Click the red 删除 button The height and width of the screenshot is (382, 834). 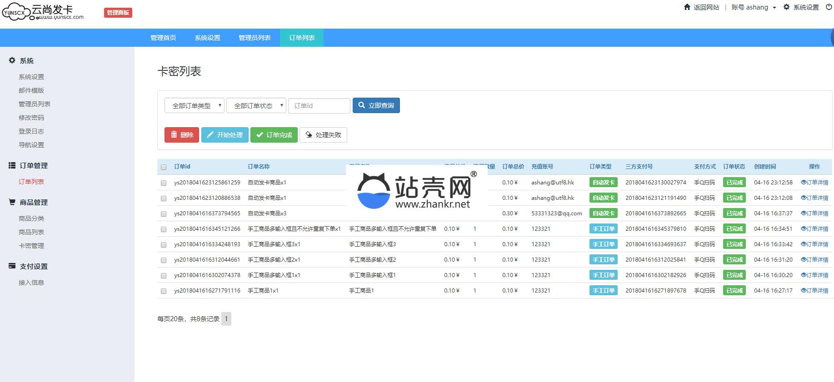point(182,135)
